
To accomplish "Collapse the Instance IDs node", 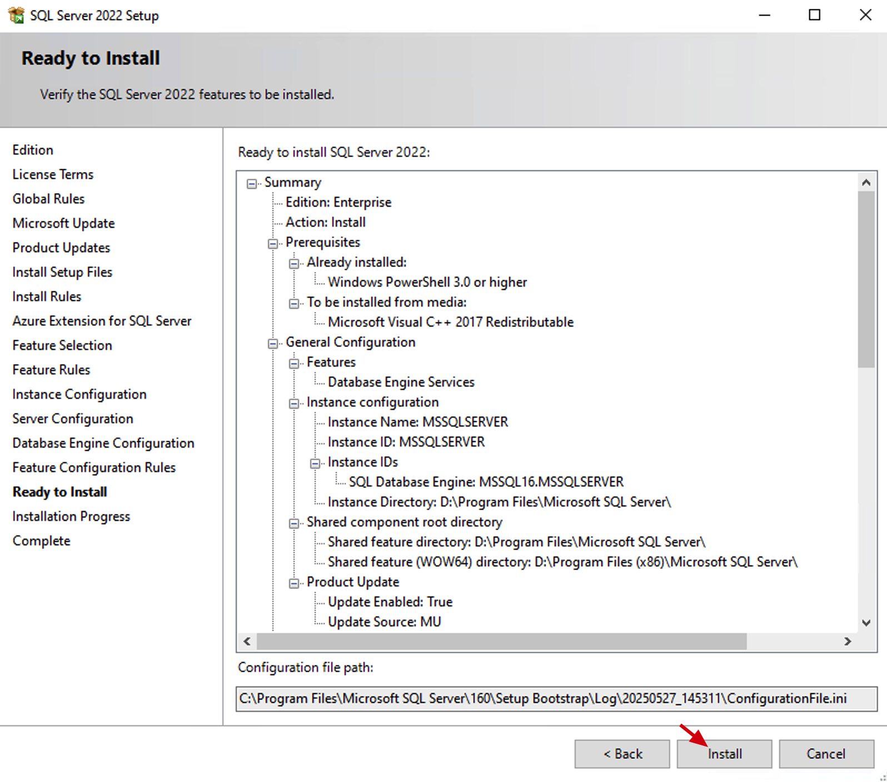I will tap(315, 463).
